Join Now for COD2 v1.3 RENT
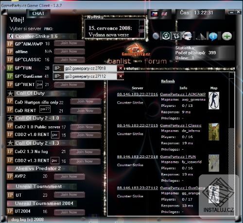The height and width of the screenshot is (223, 243). coord(85,161)
